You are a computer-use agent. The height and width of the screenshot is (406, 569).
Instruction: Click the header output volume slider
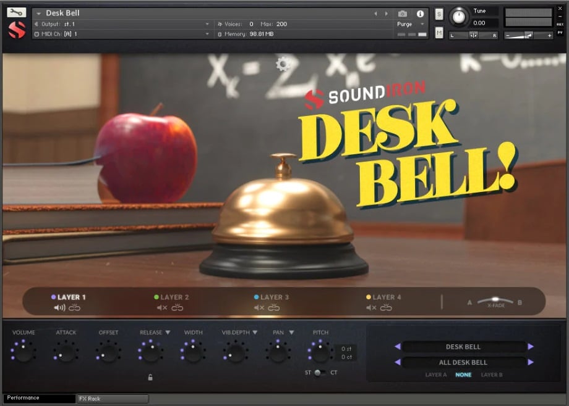(x=529, y=36)
